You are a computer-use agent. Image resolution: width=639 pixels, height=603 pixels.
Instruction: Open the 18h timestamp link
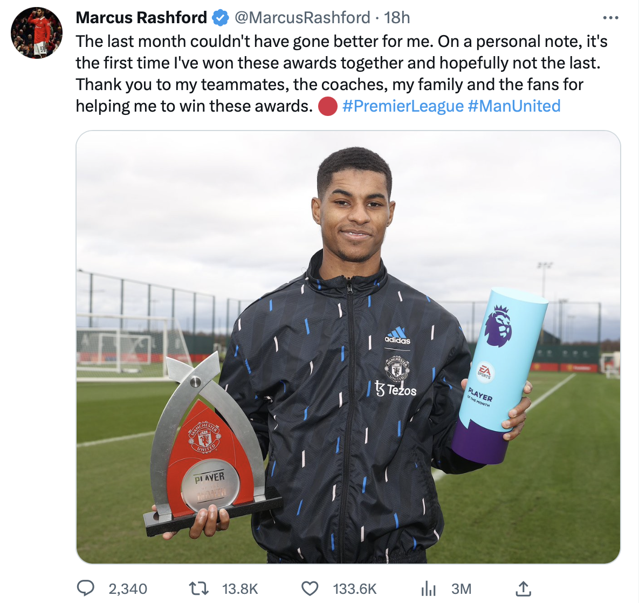tap(396, 18)
